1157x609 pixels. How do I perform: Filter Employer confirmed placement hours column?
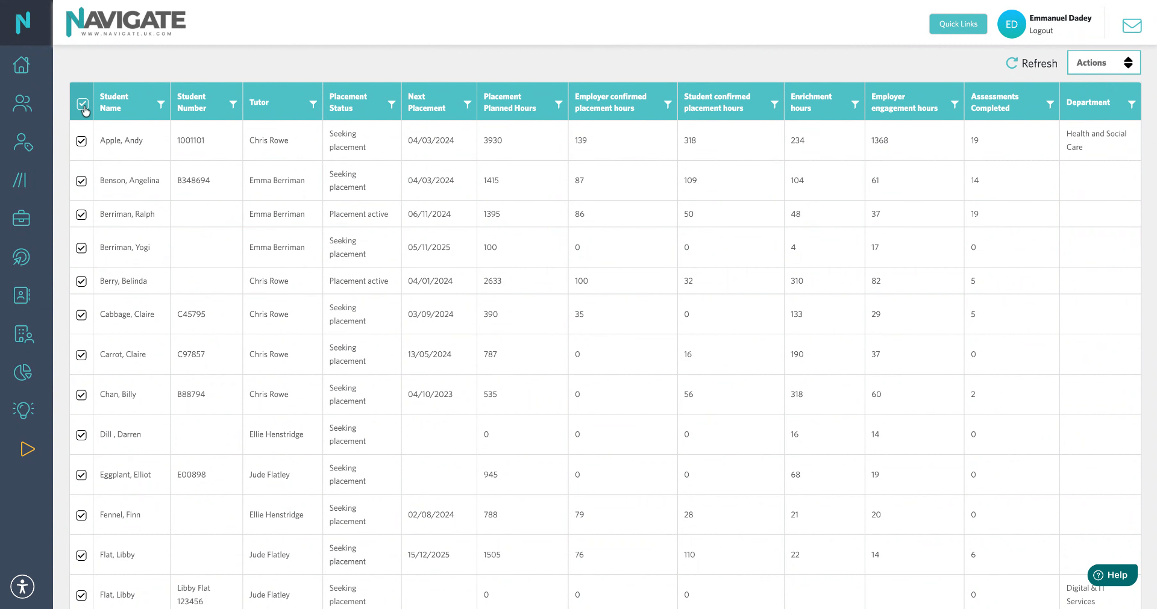[x=668, y=104]
